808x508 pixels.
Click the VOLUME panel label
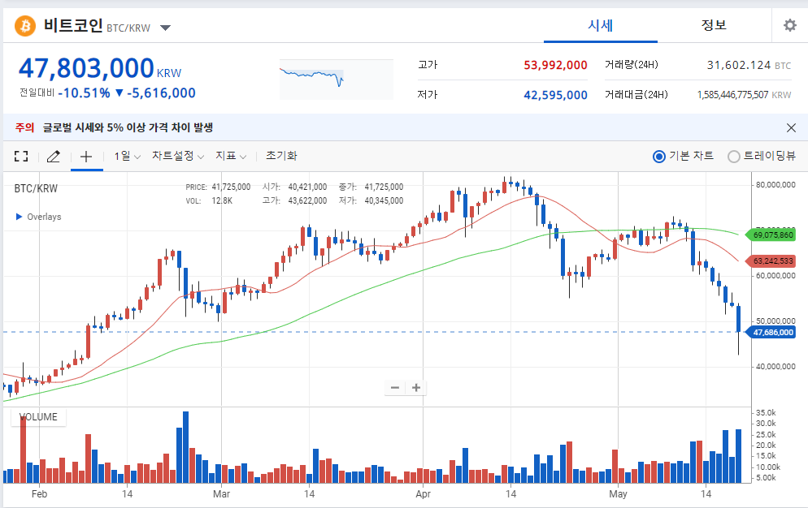pyautogui.click(x=38, y=417)
